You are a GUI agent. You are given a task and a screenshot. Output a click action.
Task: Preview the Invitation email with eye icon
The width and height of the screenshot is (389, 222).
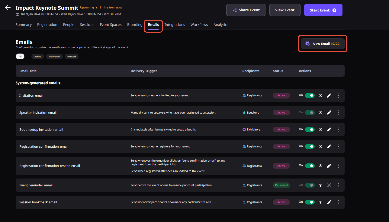[320, 95]
